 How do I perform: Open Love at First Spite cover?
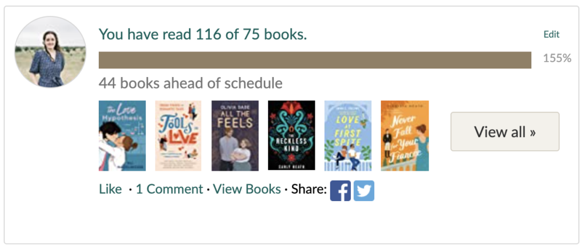click(348, 136)
